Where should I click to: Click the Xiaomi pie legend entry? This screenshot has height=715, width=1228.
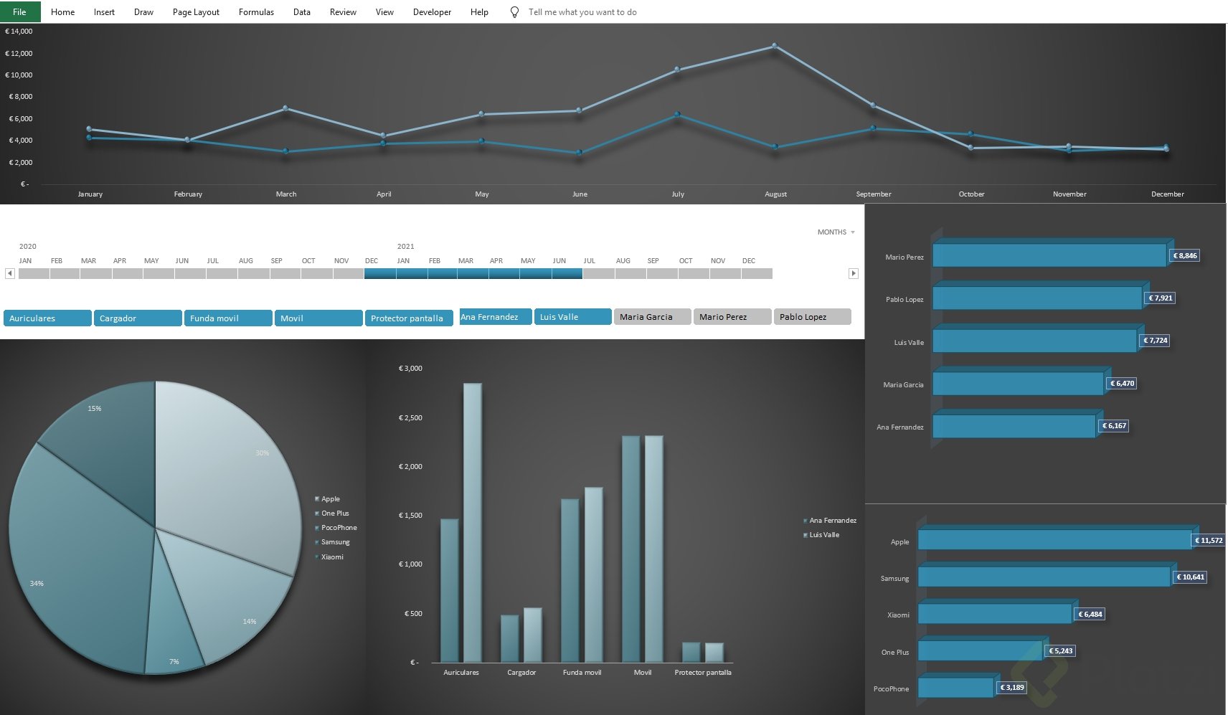pos(329,557)
